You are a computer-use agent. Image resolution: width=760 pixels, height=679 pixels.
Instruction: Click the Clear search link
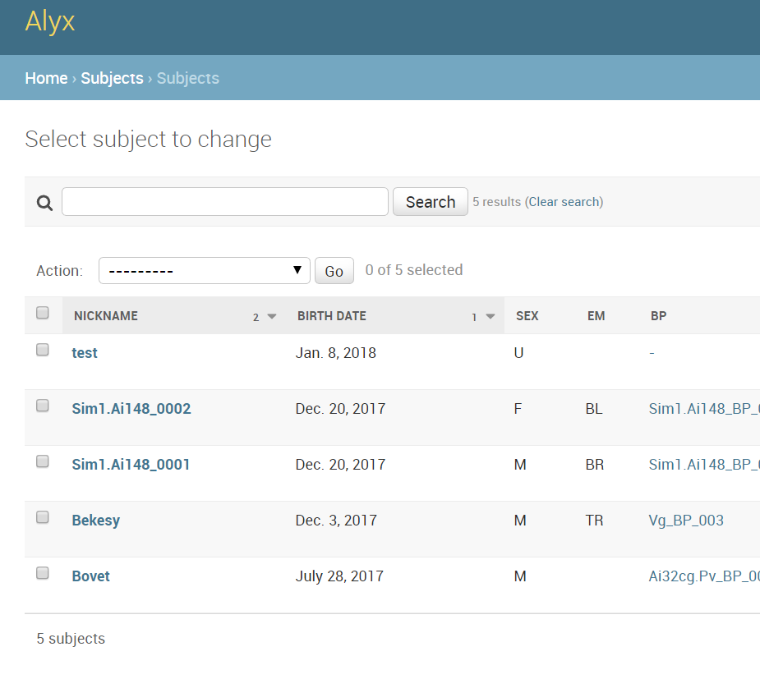pyautogui.click(x=565, y=202)
